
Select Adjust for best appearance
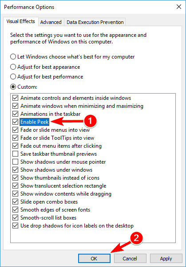point(13,67)
